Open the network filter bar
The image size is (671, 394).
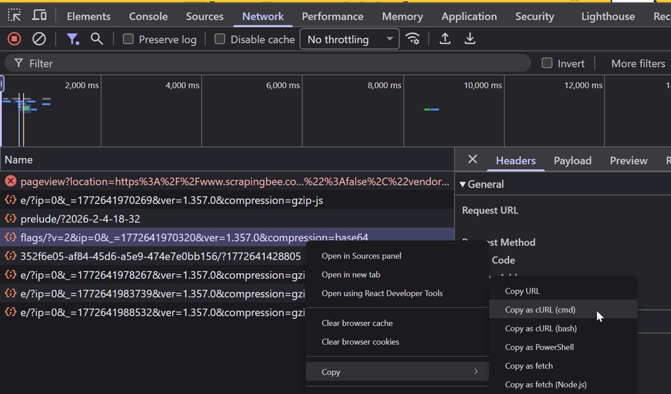72,39
